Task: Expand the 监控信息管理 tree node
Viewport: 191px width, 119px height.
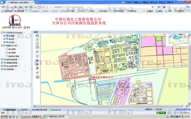Action: click(x=2, y=59)
